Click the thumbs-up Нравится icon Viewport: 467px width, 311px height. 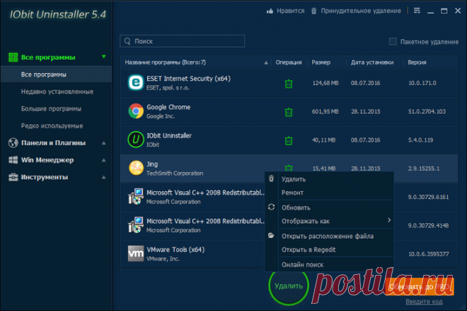pos(270,11)
